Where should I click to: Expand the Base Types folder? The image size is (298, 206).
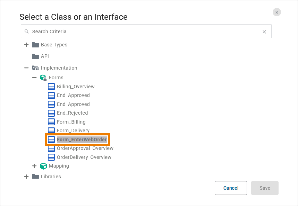coord(26,45)
